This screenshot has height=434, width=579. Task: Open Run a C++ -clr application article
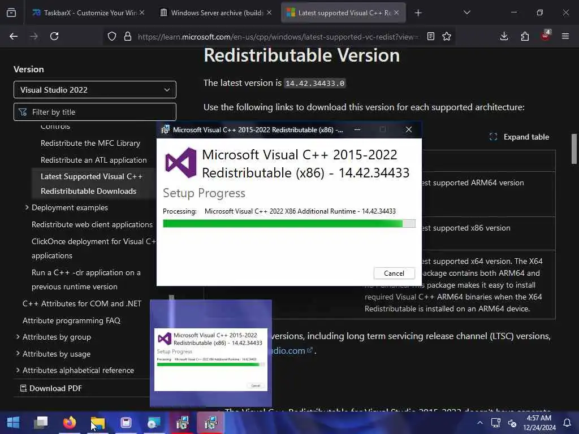click(x=86, y=279)
